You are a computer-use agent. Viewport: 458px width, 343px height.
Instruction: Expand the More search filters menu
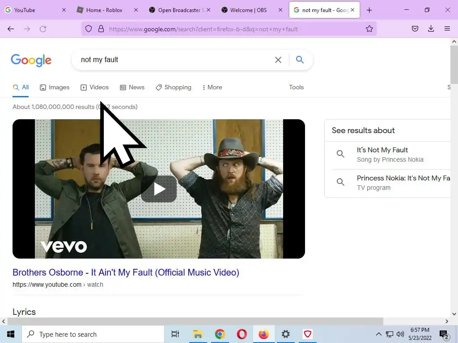(x=212, y=87)
